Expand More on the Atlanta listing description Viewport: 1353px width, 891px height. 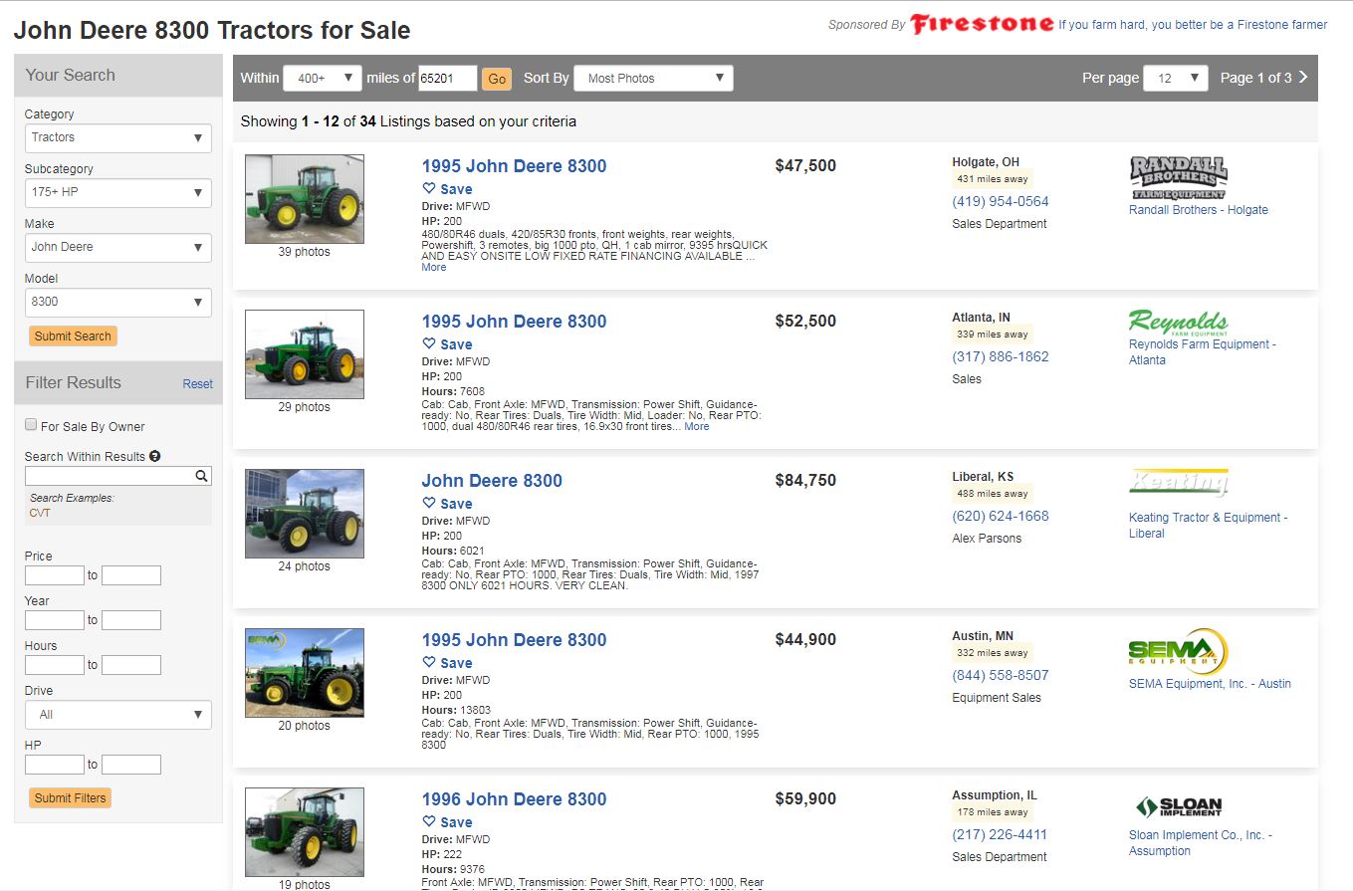(x=697, y=426)
